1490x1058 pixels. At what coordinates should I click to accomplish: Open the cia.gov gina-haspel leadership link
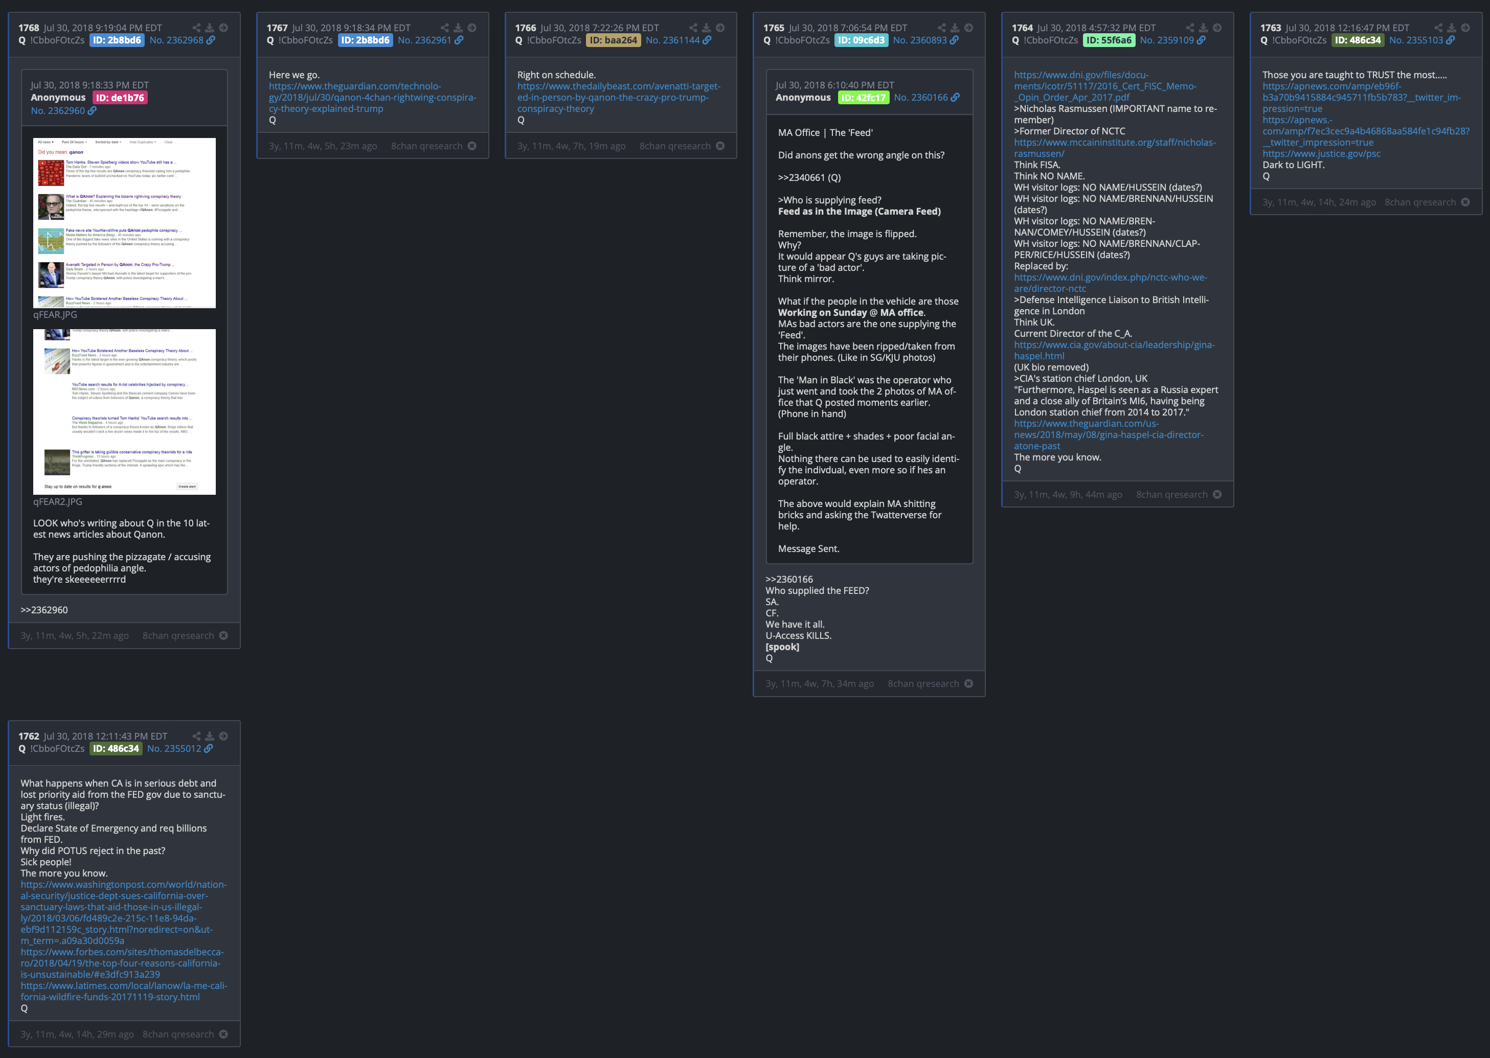(x=1114, y=351)
